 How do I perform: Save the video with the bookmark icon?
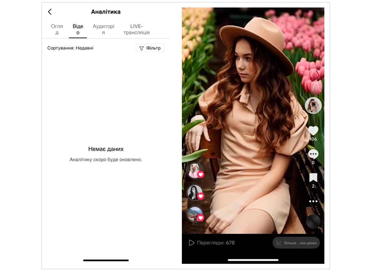coord(313,177)
